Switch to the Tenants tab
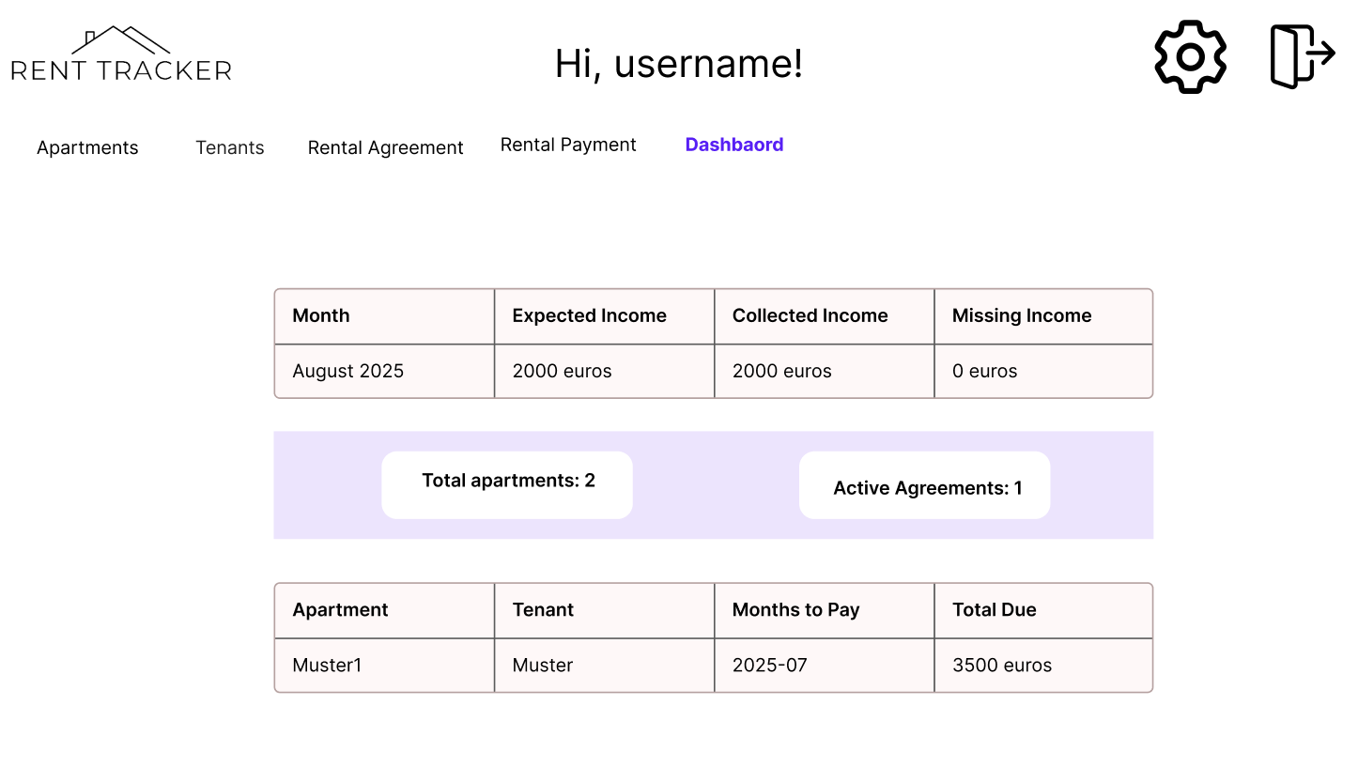This screenshot has width=1358, height=766. [230, 147]
